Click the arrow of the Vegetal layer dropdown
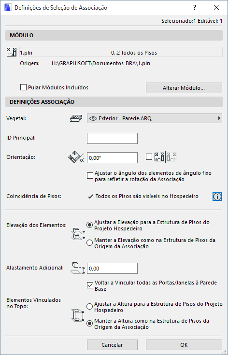This screenshot has height=355, width=228. (219, 118)
